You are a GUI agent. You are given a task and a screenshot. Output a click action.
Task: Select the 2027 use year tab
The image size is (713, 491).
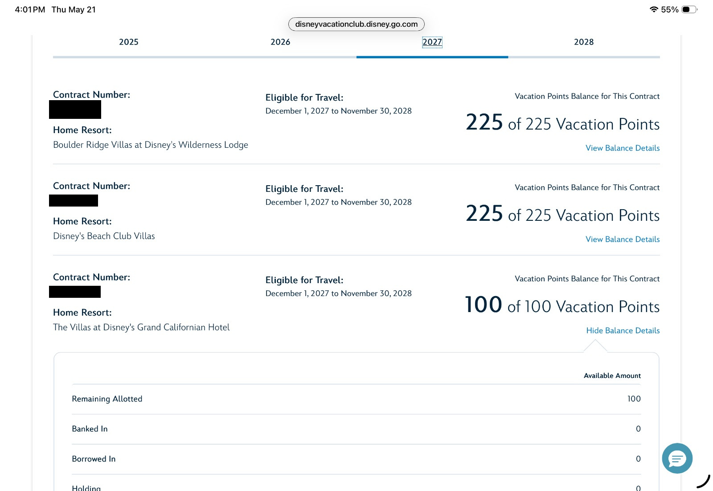(x=432, y=42)
